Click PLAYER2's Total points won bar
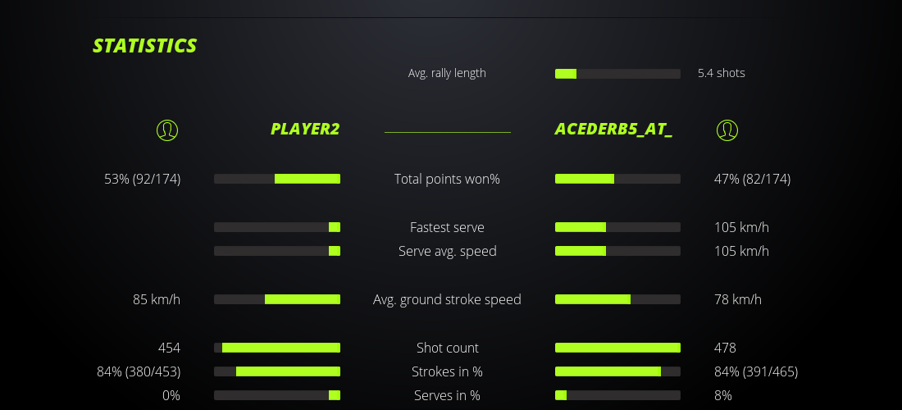 pos(277,179)
